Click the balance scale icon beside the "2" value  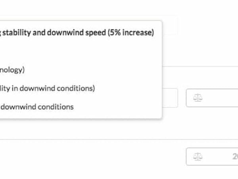point(198,157)
